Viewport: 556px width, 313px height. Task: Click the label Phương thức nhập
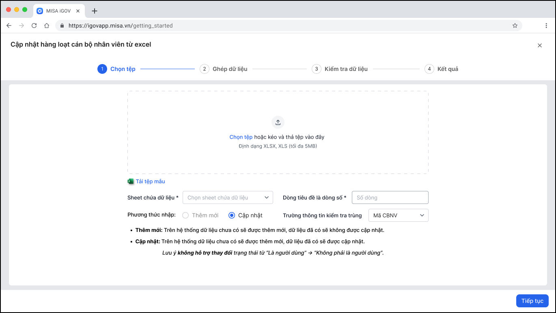coord(152,215)
